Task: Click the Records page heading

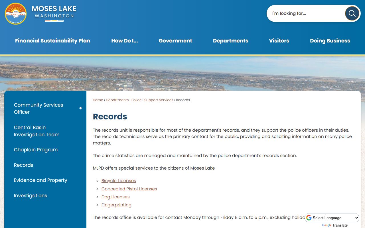Action: tap(110, 117)
